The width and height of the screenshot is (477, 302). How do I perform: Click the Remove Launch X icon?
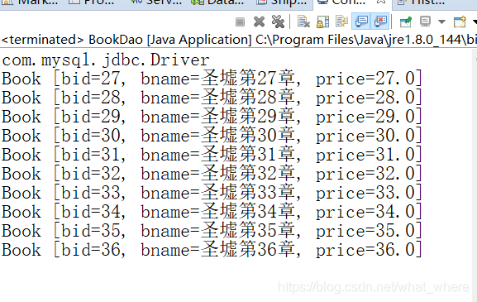pyautogui.click(x=259, y=22)
